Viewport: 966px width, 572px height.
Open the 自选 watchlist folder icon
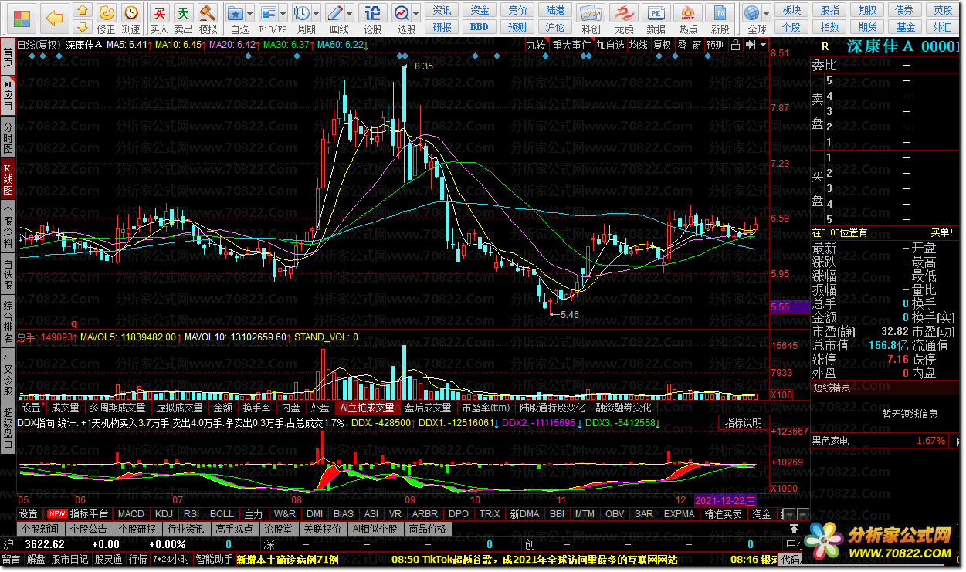click(x=237, y=12)
